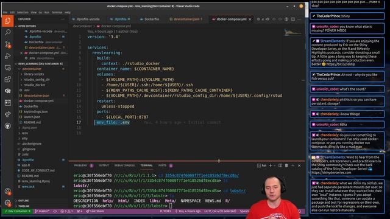Click the Explorer more actions button
The height and width of the screenshot is (219, 390).
click(x=62, y=19)
